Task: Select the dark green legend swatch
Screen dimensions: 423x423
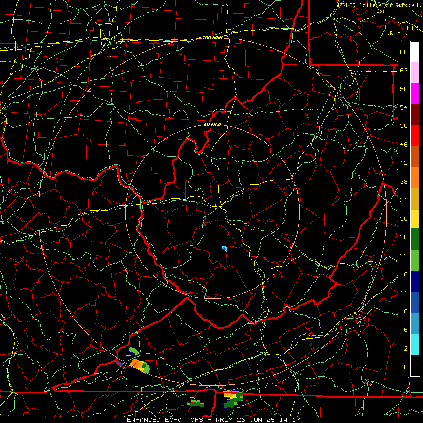Action: pyautogui.click(x=415, y=239)
